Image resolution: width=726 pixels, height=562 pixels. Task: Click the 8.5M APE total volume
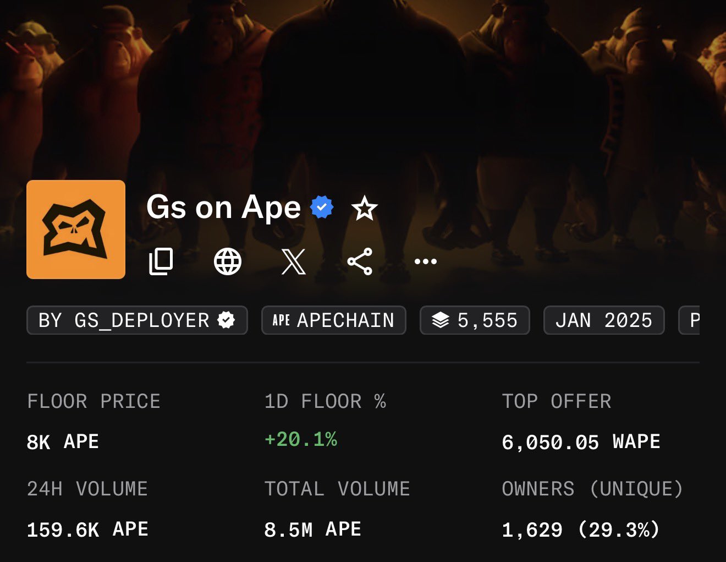(x=312, y=530)
